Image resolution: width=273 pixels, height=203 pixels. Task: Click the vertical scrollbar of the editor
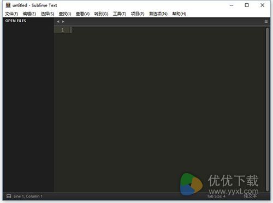click(267, 109)
